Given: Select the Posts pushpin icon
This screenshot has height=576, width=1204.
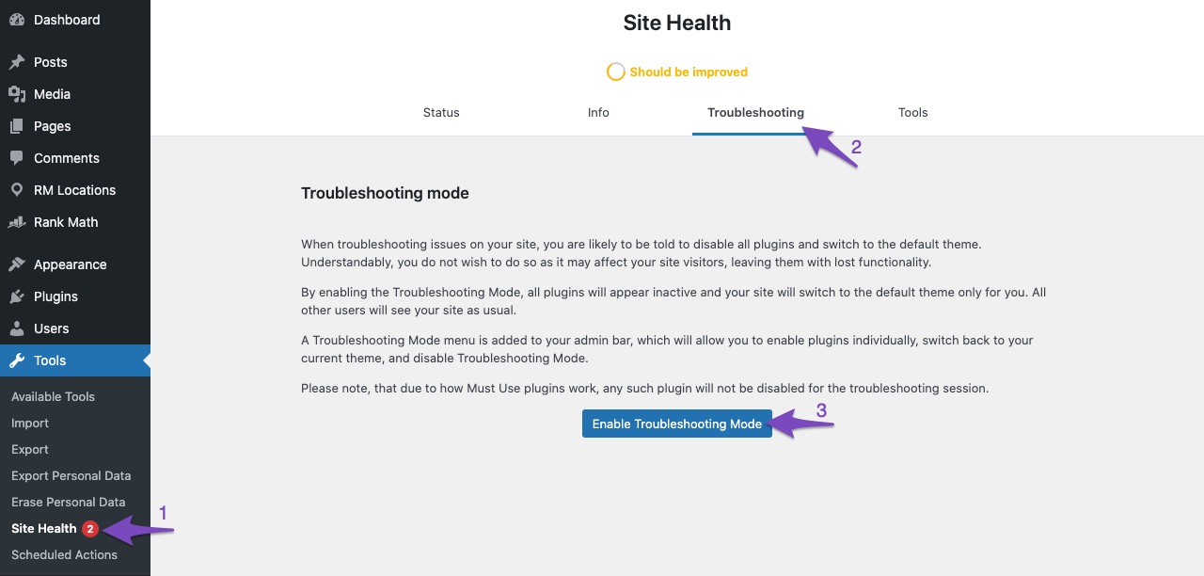Looking at the screenshot, I should pos(16,62).
